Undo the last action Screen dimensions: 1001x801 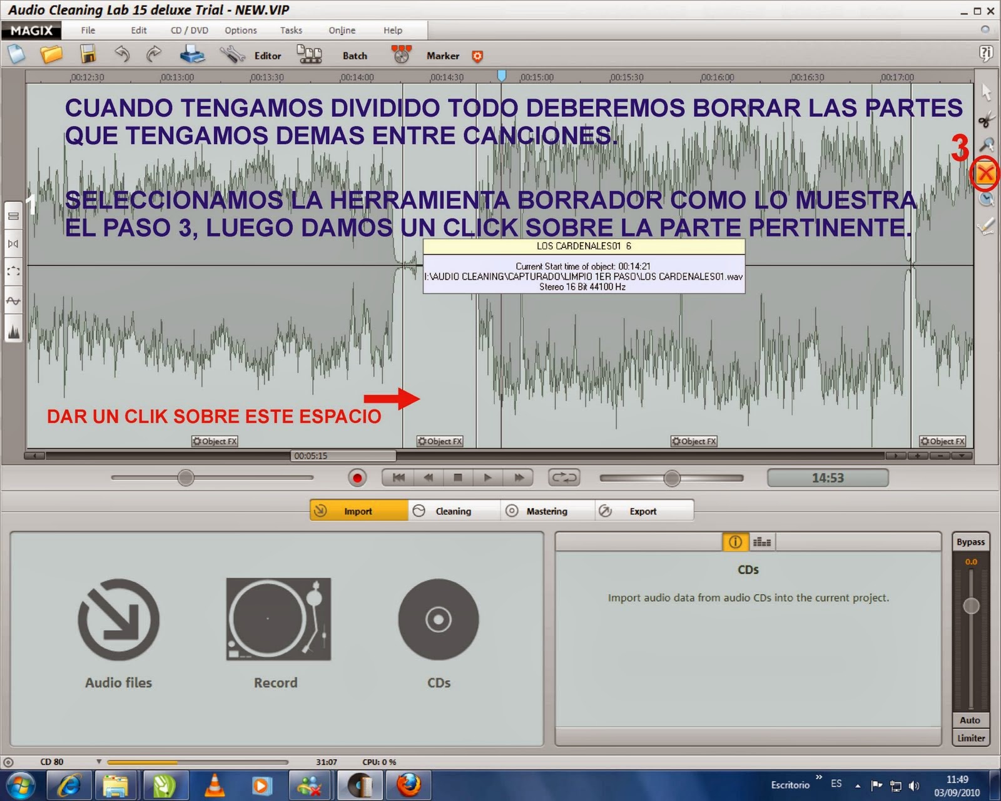click(122, 54)
